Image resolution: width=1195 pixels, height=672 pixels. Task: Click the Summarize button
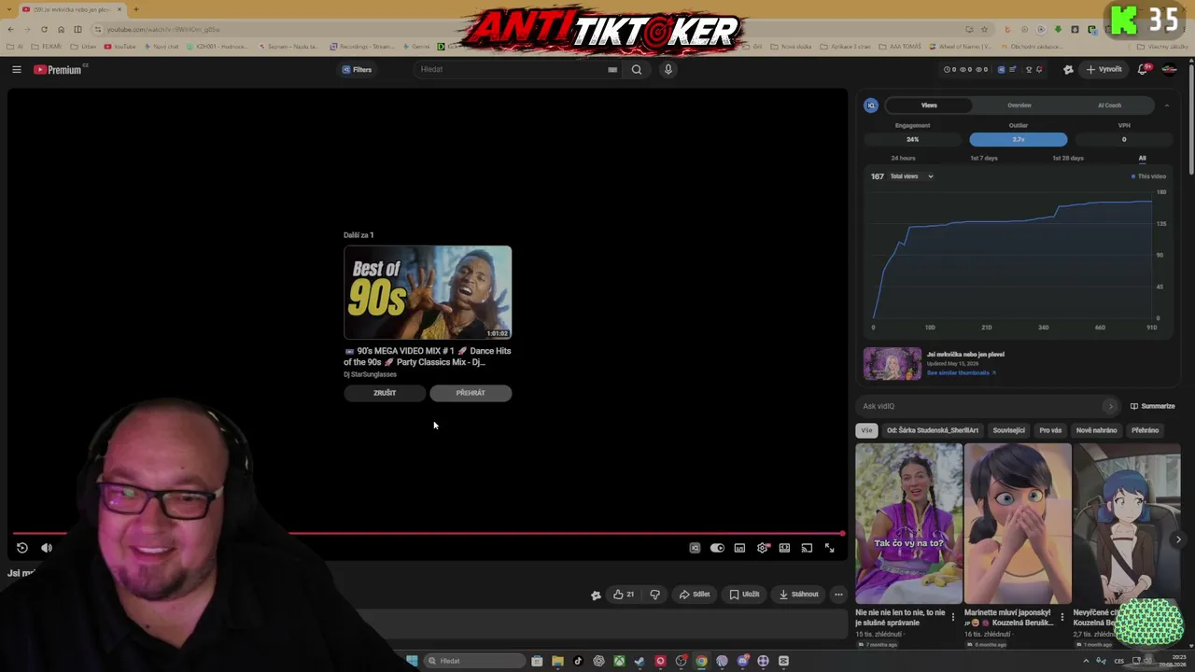1153,406
